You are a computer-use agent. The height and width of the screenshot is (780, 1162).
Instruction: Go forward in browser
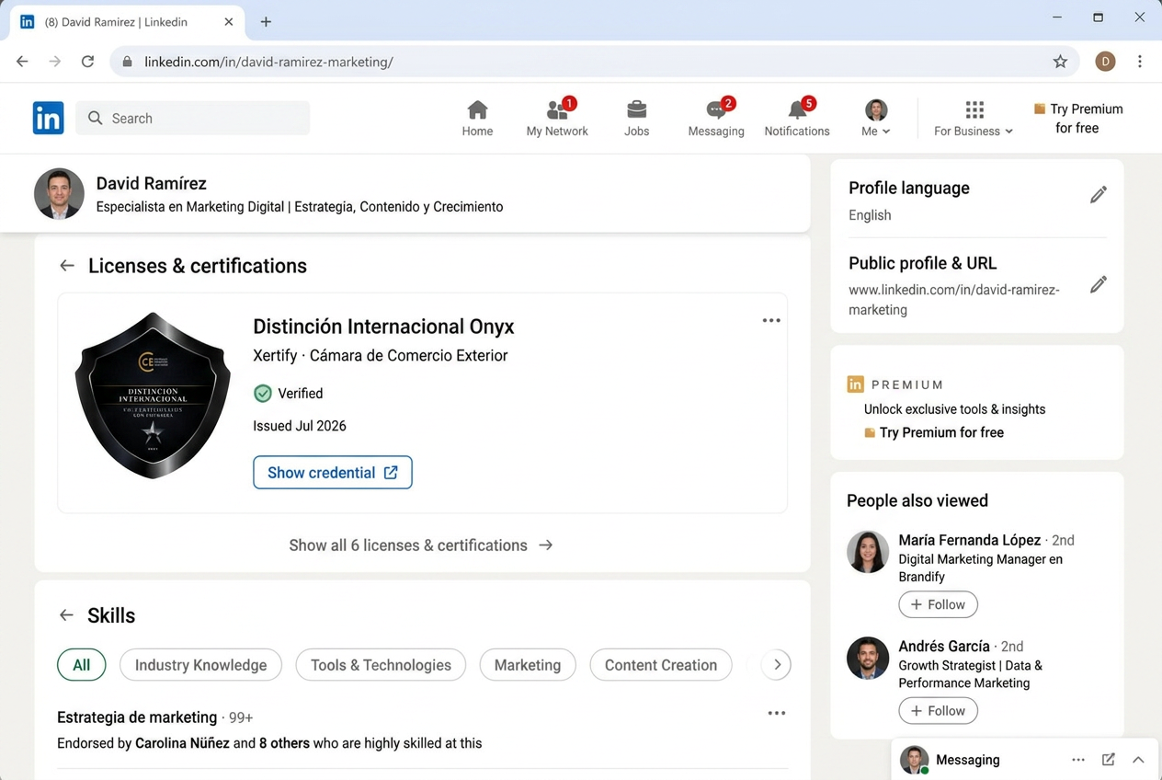(55, 62)
